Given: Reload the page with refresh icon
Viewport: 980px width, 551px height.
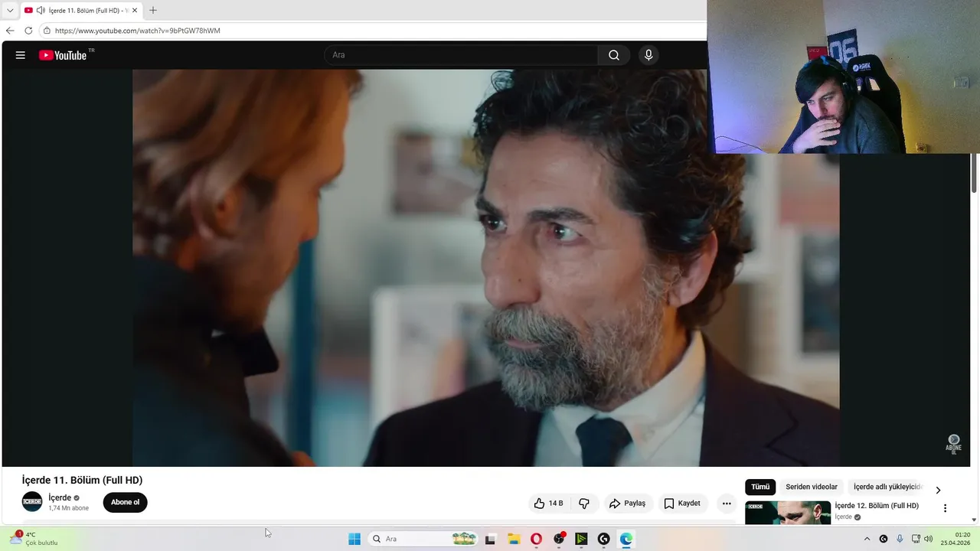Looking at the screenshot, I should point(28,31).
